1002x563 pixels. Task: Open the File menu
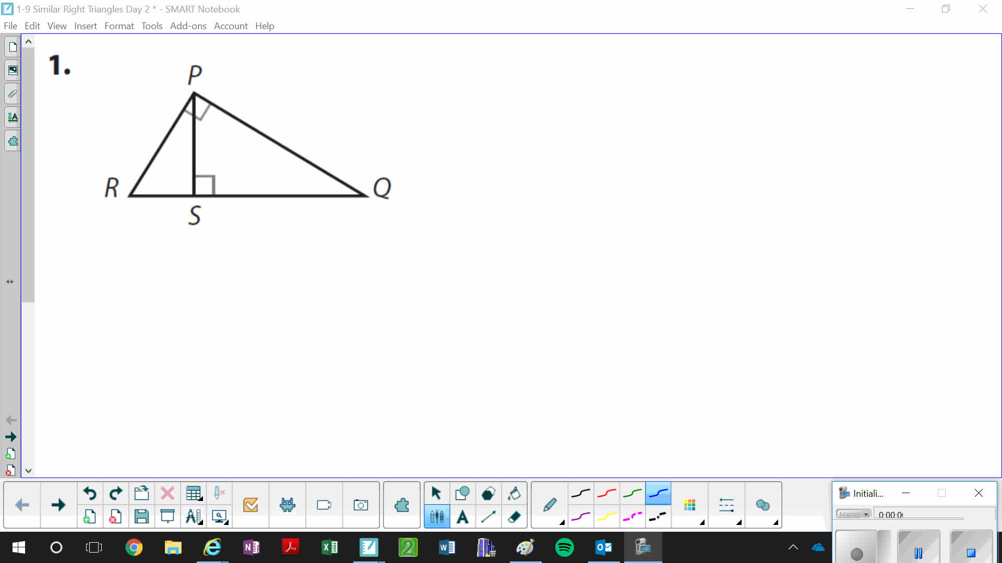10,26
